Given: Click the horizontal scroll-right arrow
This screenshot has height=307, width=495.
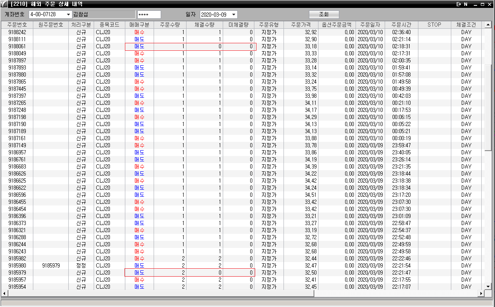Looking at the screenshot, I should click(482, 294).
